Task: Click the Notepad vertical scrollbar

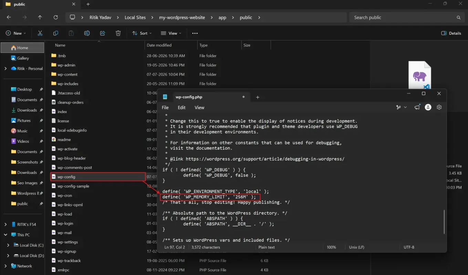Action: pyautogui.click(x=444, y=222)
